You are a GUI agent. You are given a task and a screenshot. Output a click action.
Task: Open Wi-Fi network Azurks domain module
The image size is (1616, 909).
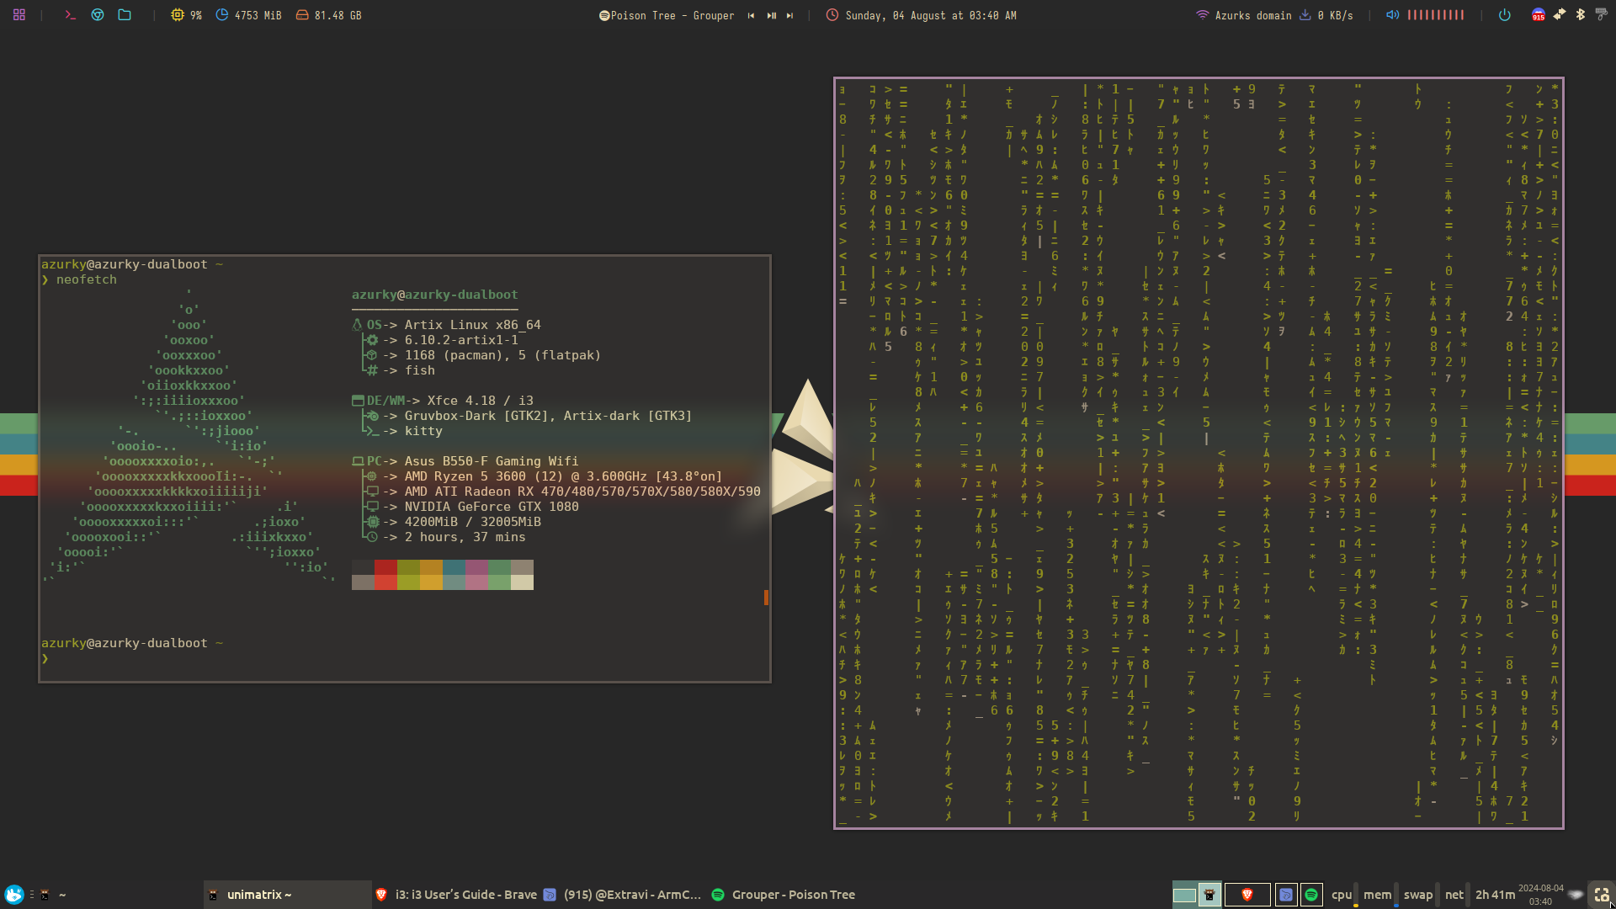[x=1243, y=15]
